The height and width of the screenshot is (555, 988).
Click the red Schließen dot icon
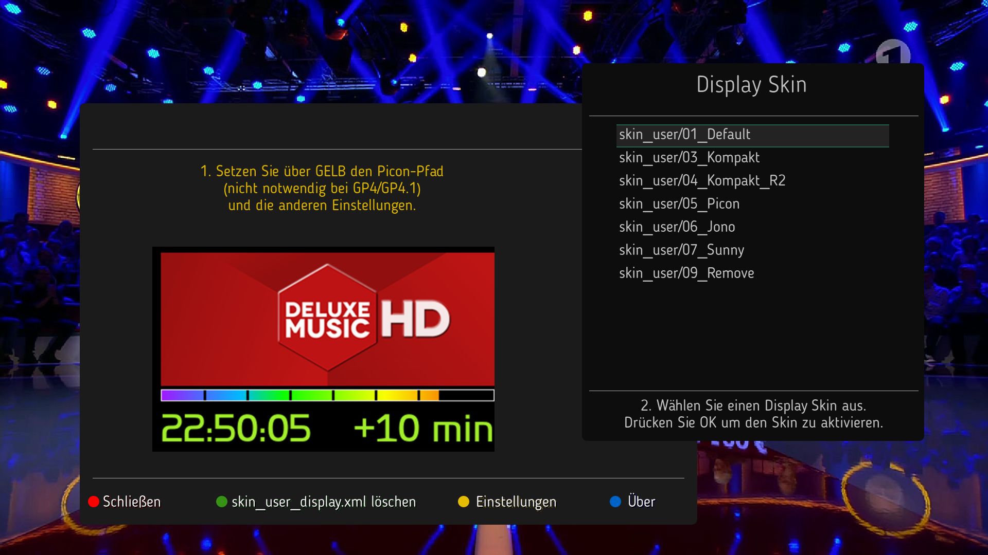point(94,502)
